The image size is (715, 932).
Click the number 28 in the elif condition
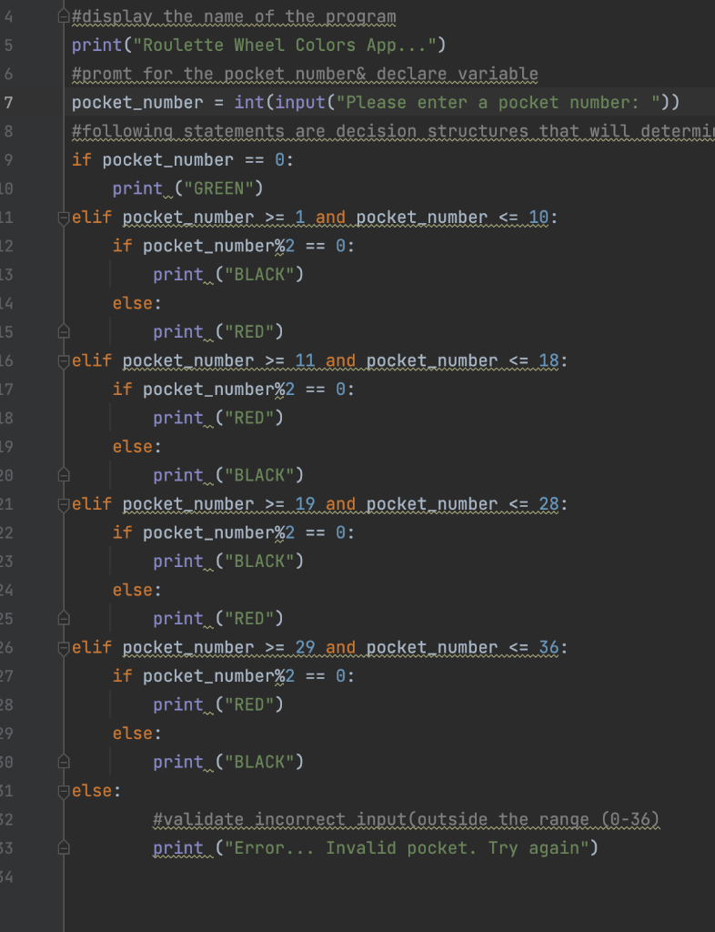549,504
